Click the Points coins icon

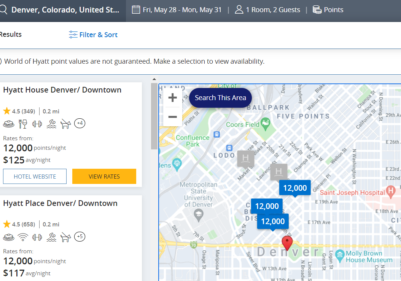coord(317,10)
